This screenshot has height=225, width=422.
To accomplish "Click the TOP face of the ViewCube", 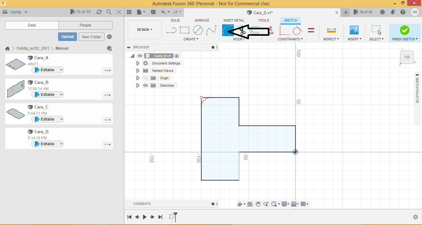I will (x=407, y=57).
